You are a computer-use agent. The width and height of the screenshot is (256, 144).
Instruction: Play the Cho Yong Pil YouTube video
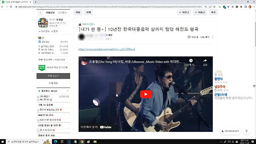tap(146, 94)
